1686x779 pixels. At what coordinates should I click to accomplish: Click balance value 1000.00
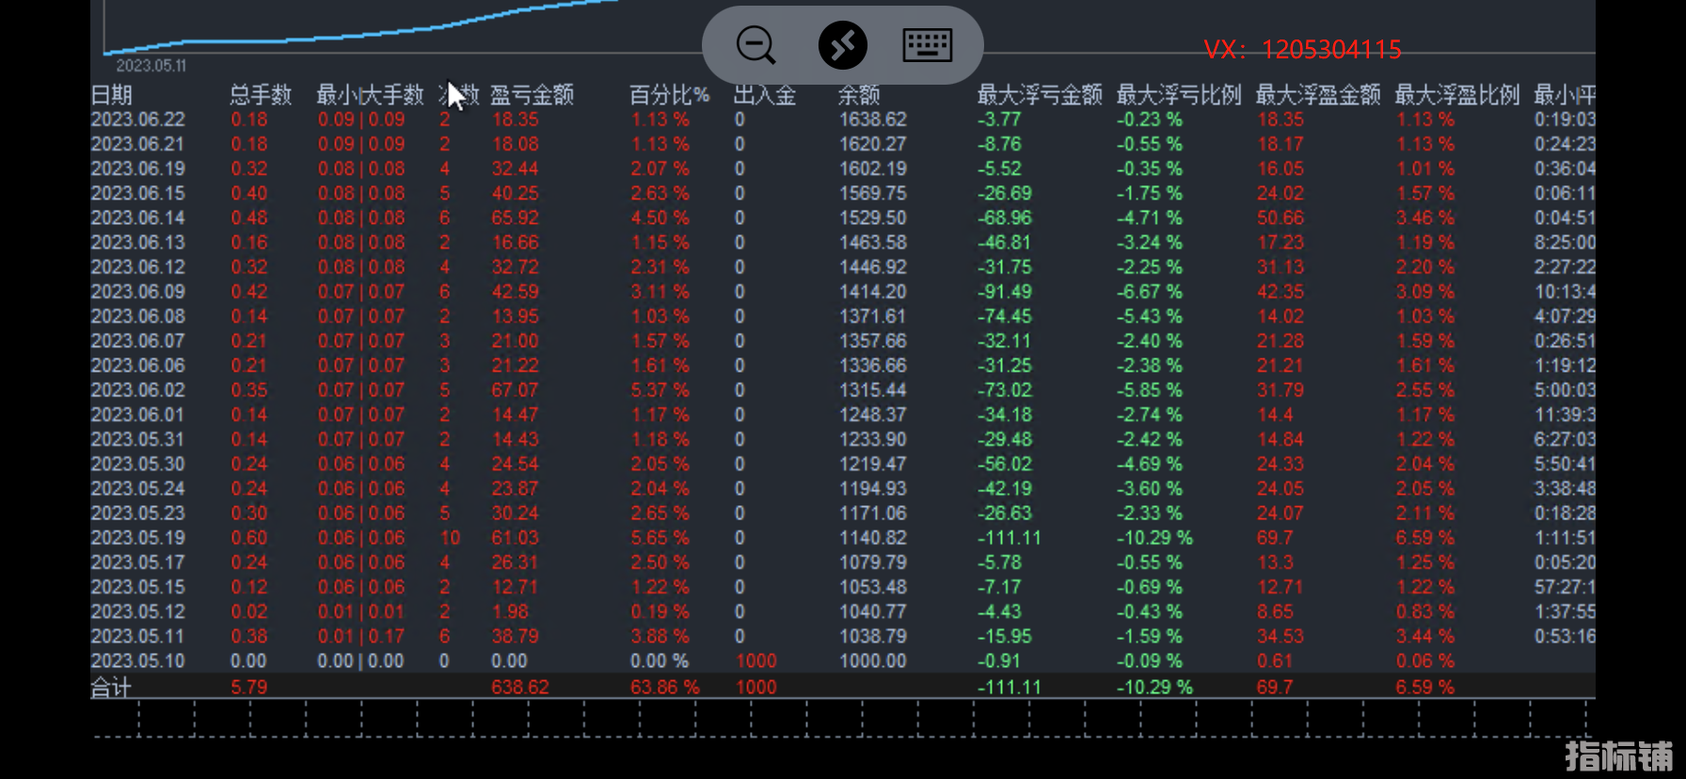[873, 660]
